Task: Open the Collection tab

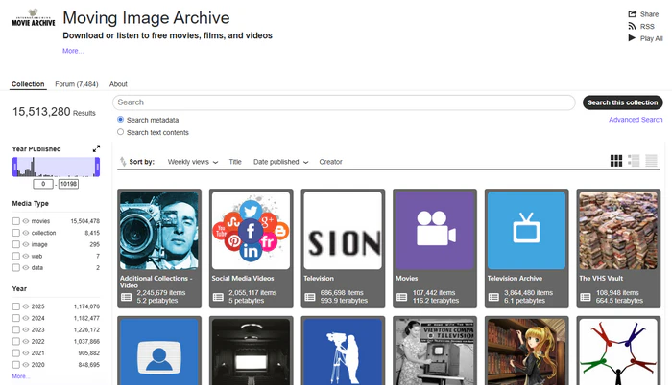Action: pyautogui.click(x=28, y=84)
